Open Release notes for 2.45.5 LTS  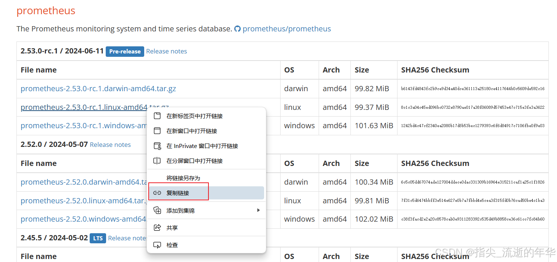click(x=127, y=238)
